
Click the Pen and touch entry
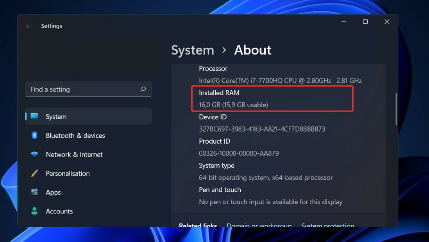(x=271, y=196)
